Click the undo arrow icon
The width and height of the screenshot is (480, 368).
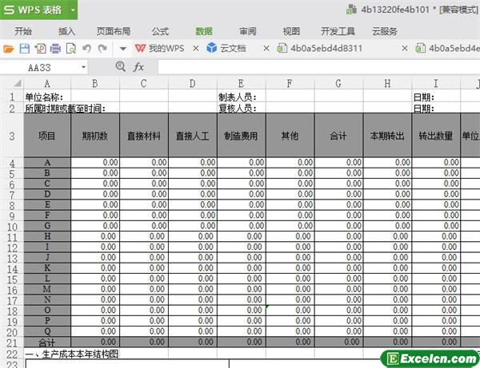(86, 49)
